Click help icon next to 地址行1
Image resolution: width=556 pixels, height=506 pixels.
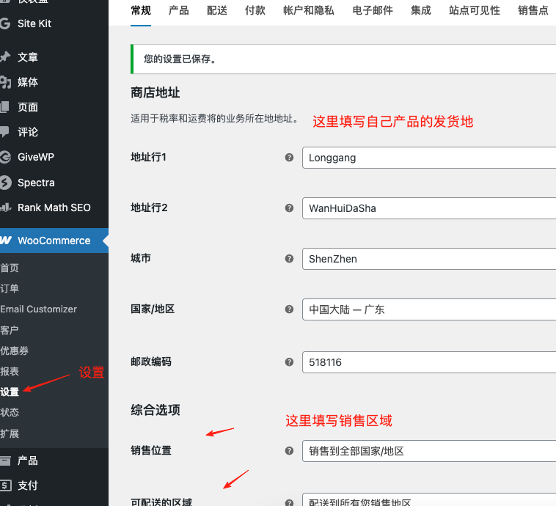(289, 157)
